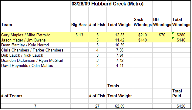Image resolution: width=192 pixels, height=110 pixels.
Task: Select the $70 BB winnings cell
Action: 162,35
